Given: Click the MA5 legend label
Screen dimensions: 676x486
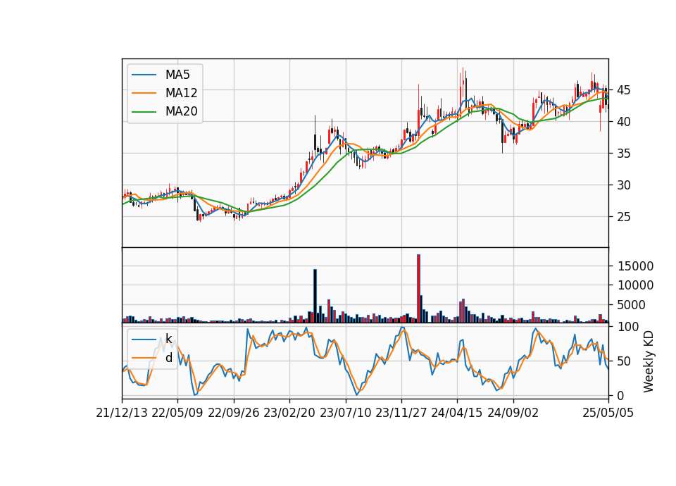Looking at the screenshot, I should click(177, 75).
